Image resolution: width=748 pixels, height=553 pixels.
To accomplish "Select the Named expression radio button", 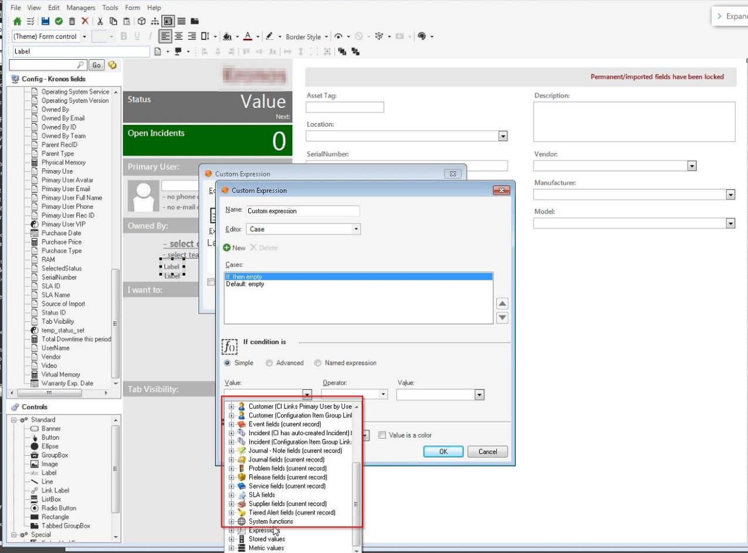I will point(318,362).
